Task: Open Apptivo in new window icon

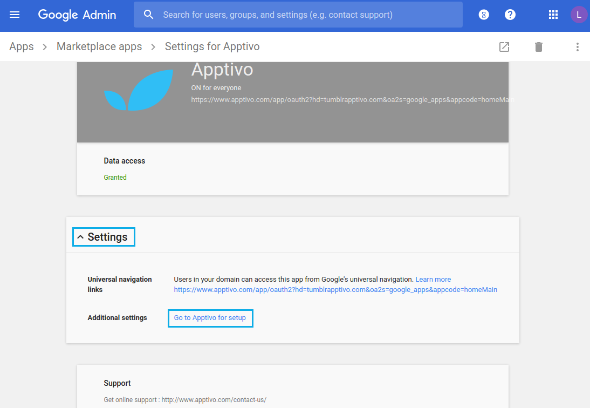Action: (x=504, y=47)
